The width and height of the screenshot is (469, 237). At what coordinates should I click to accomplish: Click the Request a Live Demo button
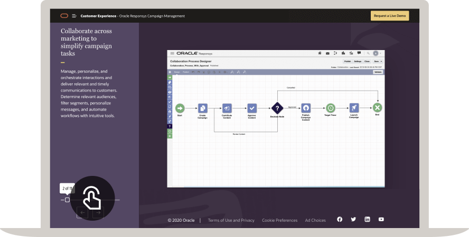coord(390,16)
